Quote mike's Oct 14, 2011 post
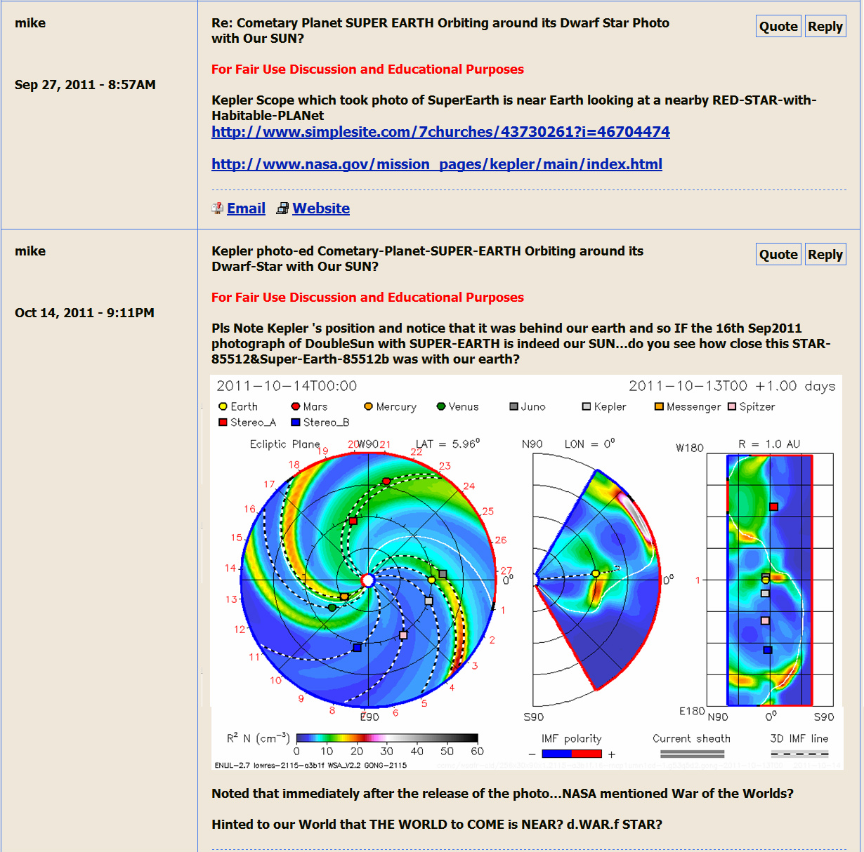The image size is (864, 852). pos(778,255)
